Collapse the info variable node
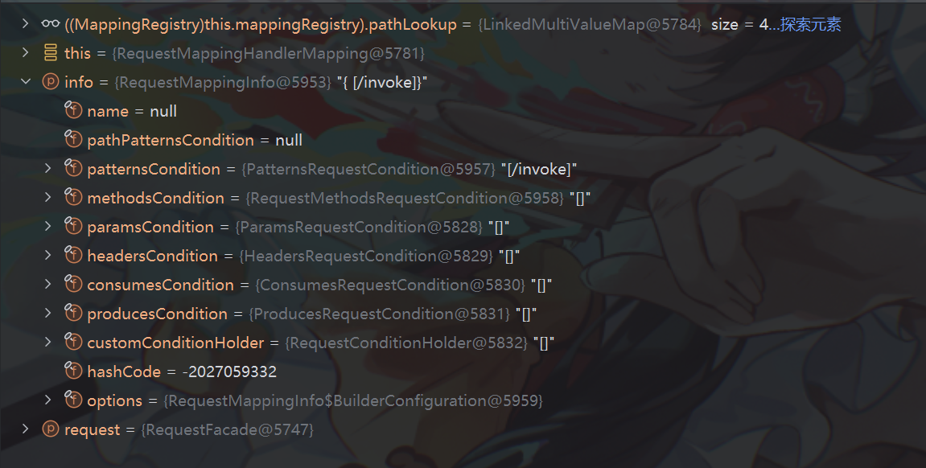926x468 pixels. click(26, 81)
